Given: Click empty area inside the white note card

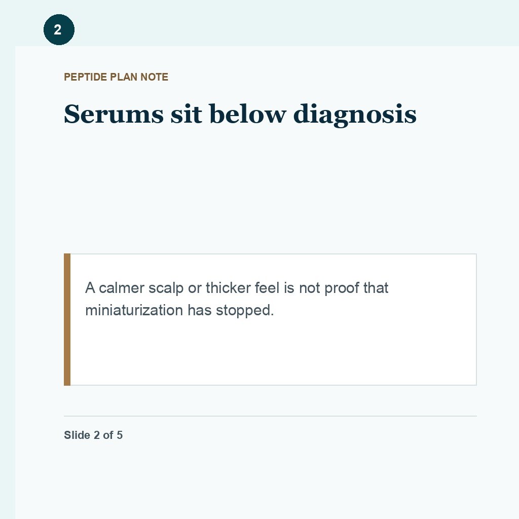Looking at the screenshot, I should tap(273, 354).
